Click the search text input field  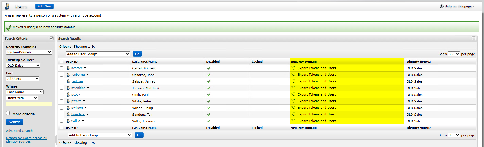pos(29,104)
